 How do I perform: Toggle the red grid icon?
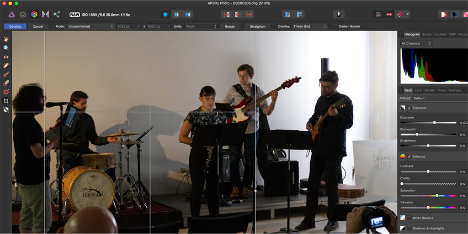click(378, 14)
